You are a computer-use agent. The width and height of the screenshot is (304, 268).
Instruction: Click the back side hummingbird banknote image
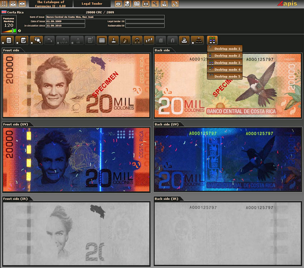228,85
